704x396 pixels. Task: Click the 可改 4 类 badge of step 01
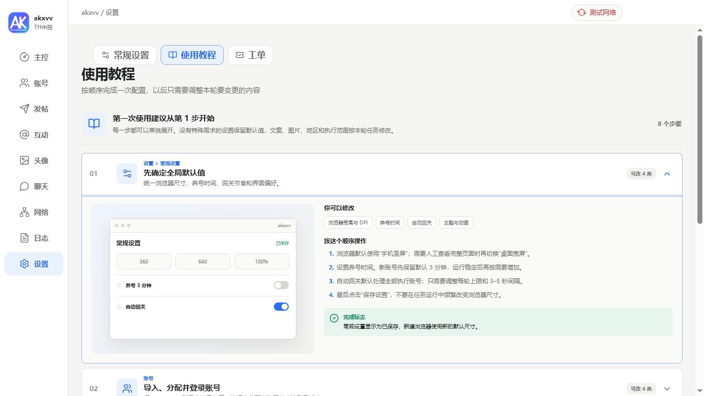641,174
